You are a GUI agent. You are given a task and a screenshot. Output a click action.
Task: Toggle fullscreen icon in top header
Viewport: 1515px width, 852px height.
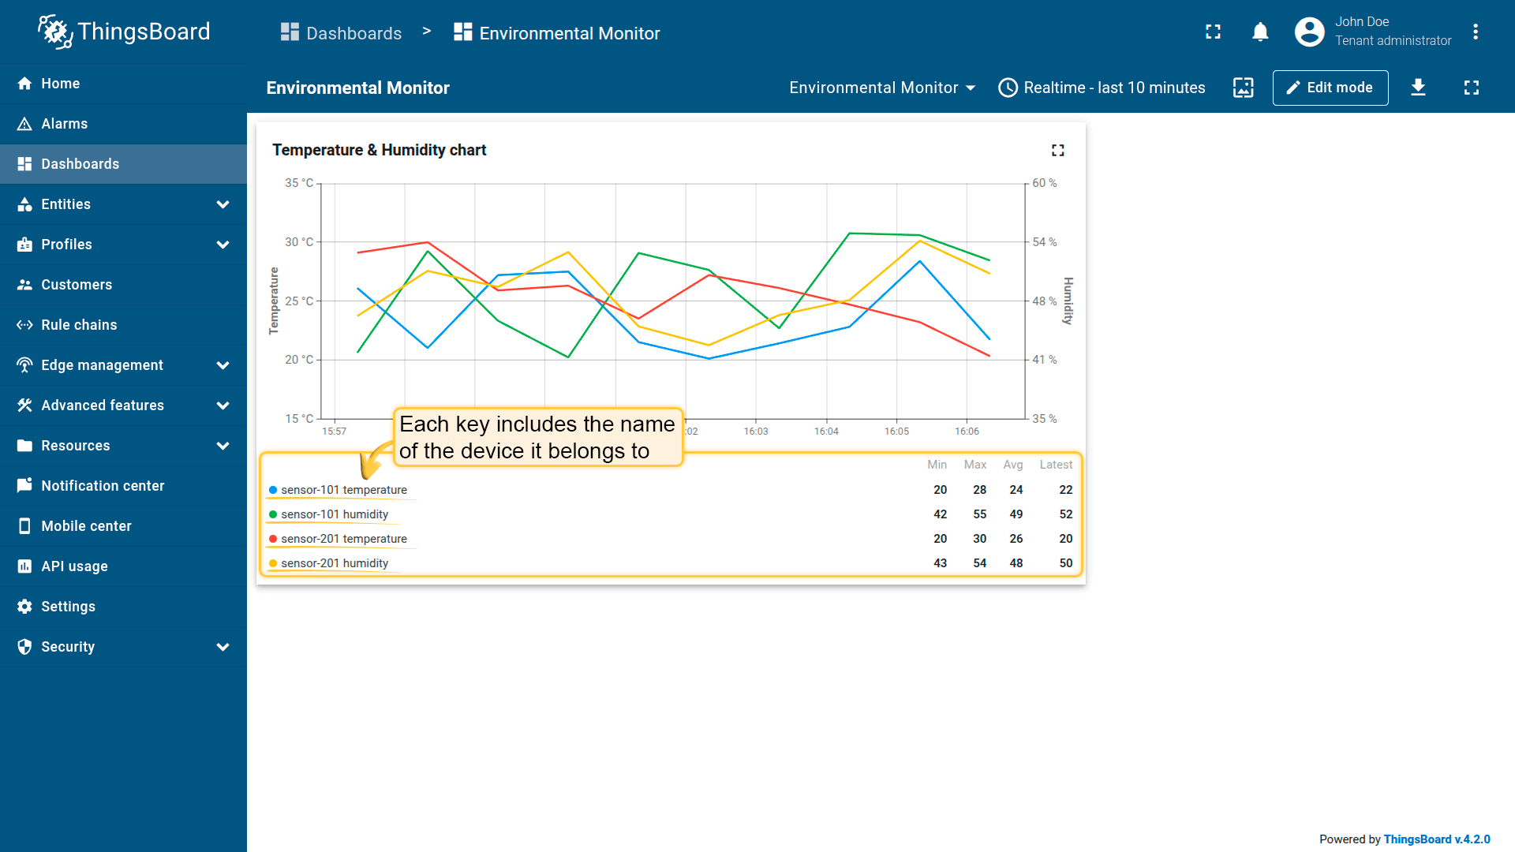point(1213,32)
